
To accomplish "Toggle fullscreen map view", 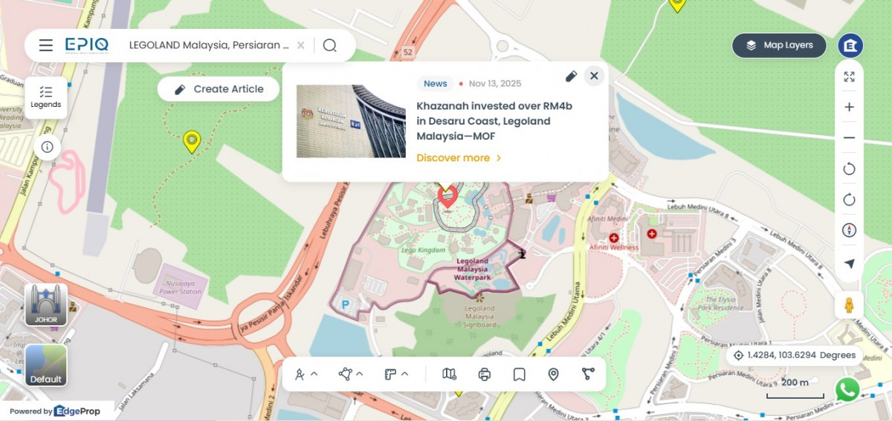I will tap(849, 76).
